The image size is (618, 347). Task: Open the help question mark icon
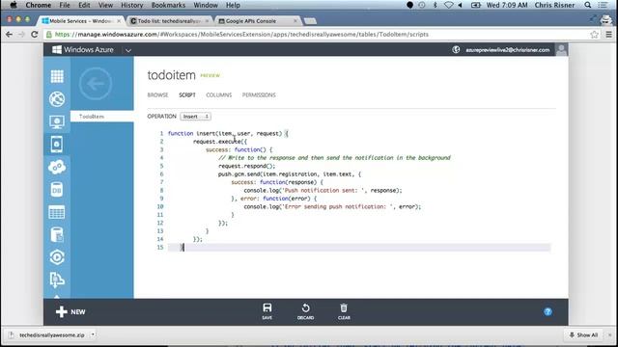point(548,311)
